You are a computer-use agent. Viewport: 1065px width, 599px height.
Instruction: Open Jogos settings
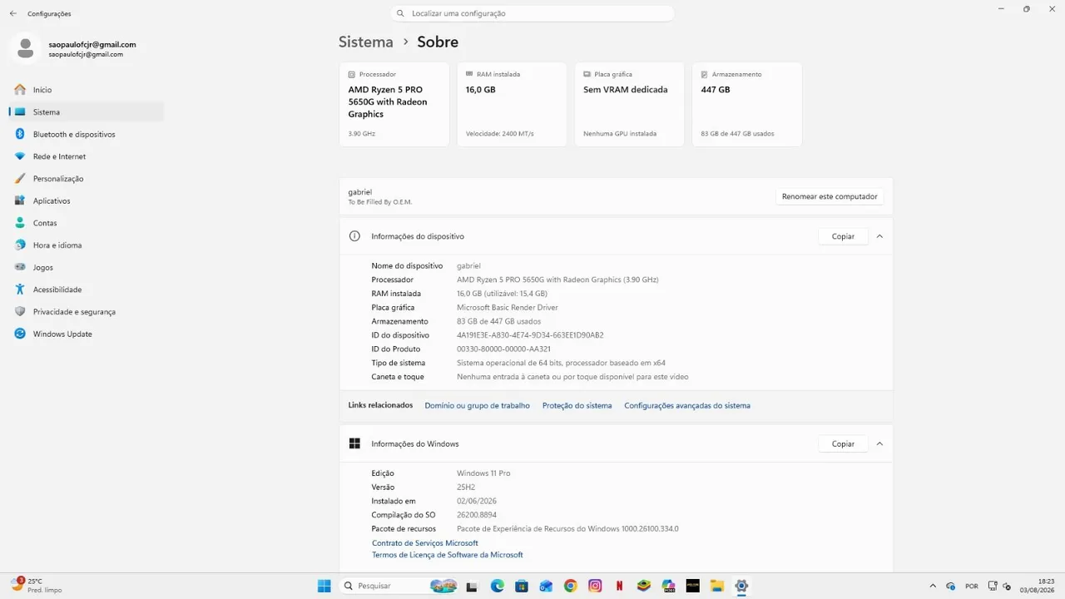(87, 267)
